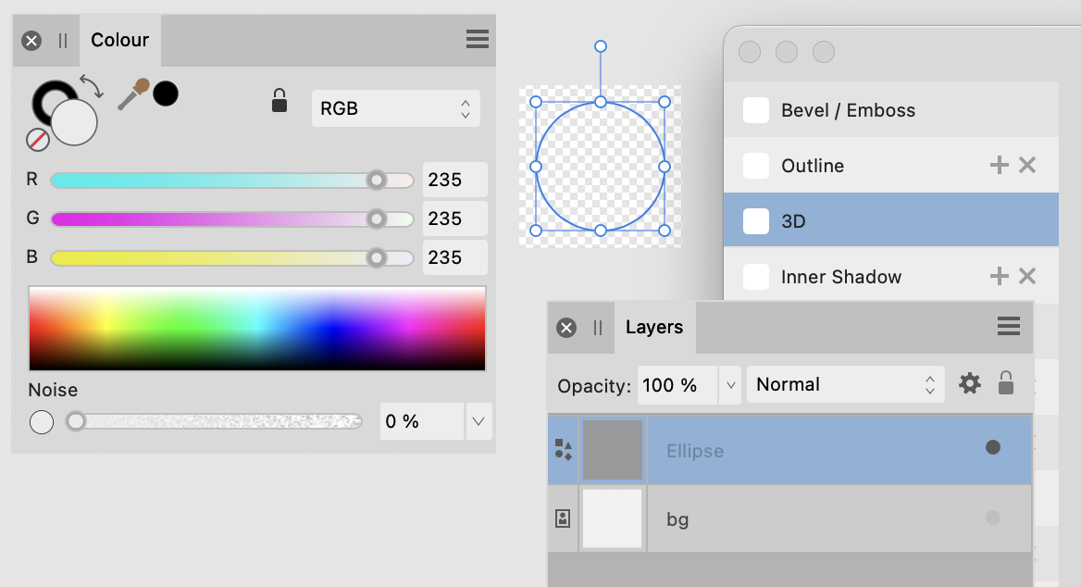Viewport: 1081px width, 587px height.
Task: Select the Layers tab
Action: click(x=654, y=326)
